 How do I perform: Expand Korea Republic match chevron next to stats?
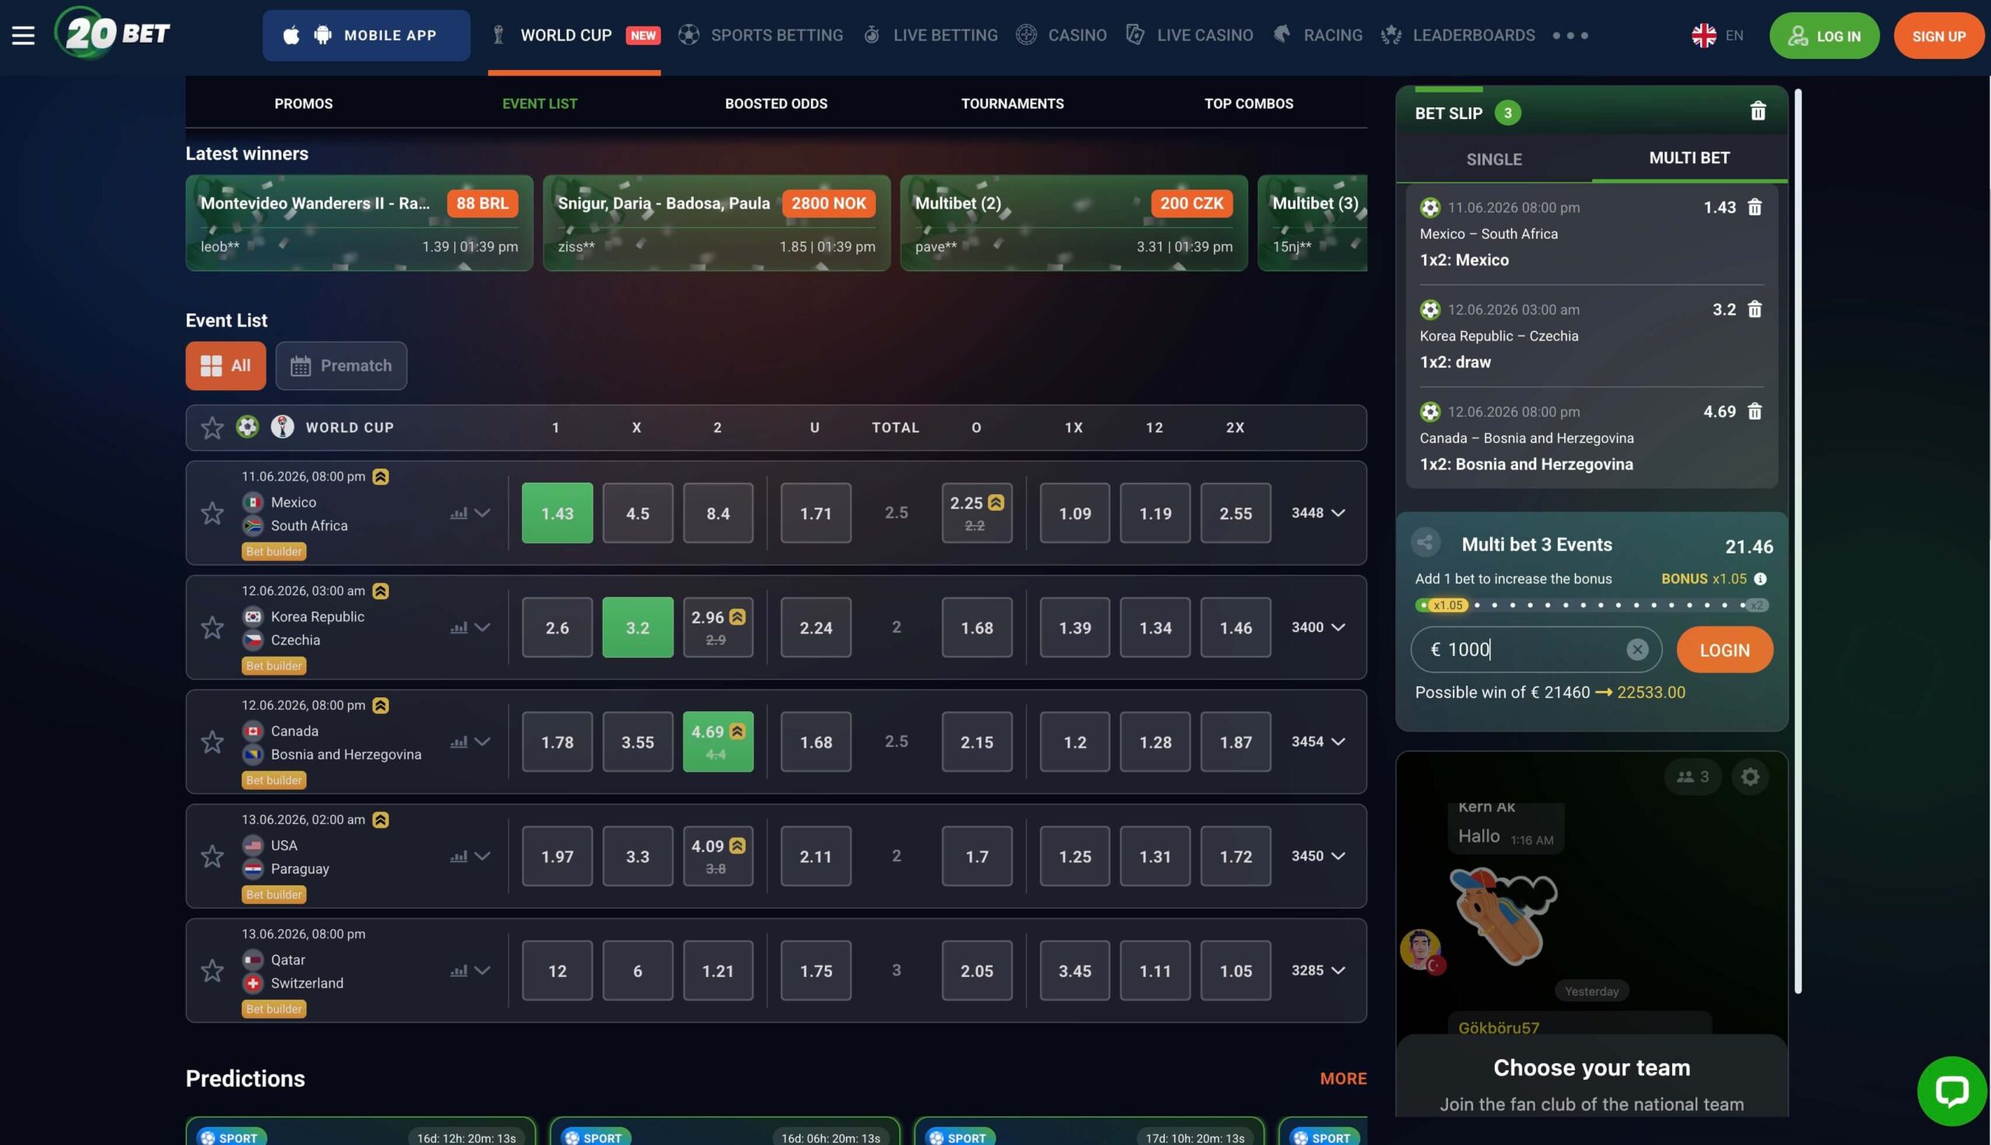[x=482, y=627]
